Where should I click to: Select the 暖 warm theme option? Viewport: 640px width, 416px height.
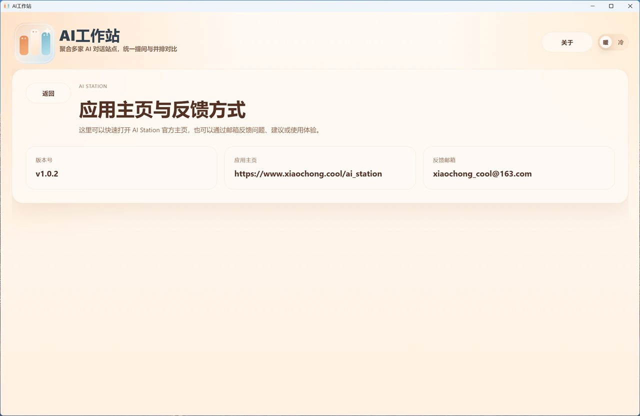click(605, 42)
